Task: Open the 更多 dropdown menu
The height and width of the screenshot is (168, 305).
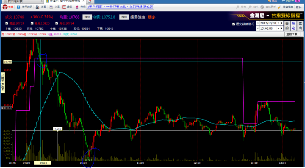Action: point(298,7)
